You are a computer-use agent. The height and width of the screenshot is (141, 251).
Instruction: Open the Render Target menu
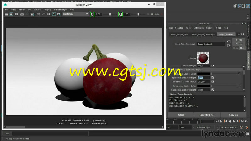pos(60,10)
